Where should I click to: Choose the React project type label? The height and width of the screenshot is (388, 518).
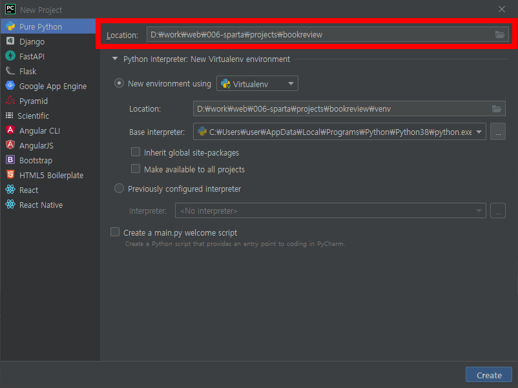point(28,190)
